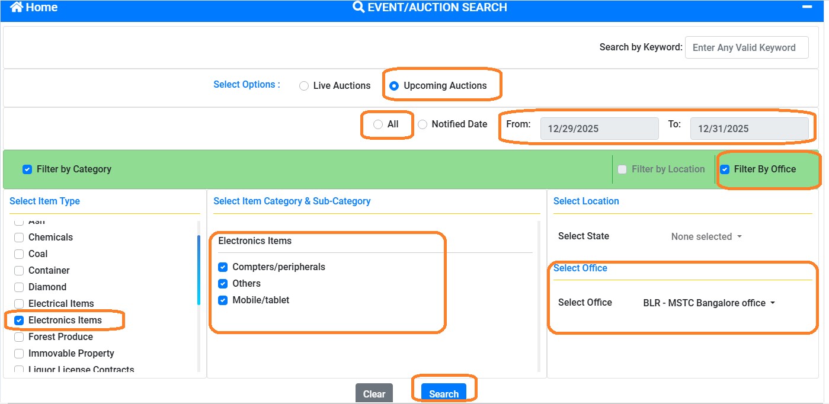Screen dimensions: 829x404
Task: Open the Select State dropdown
Action: (706, 236)
